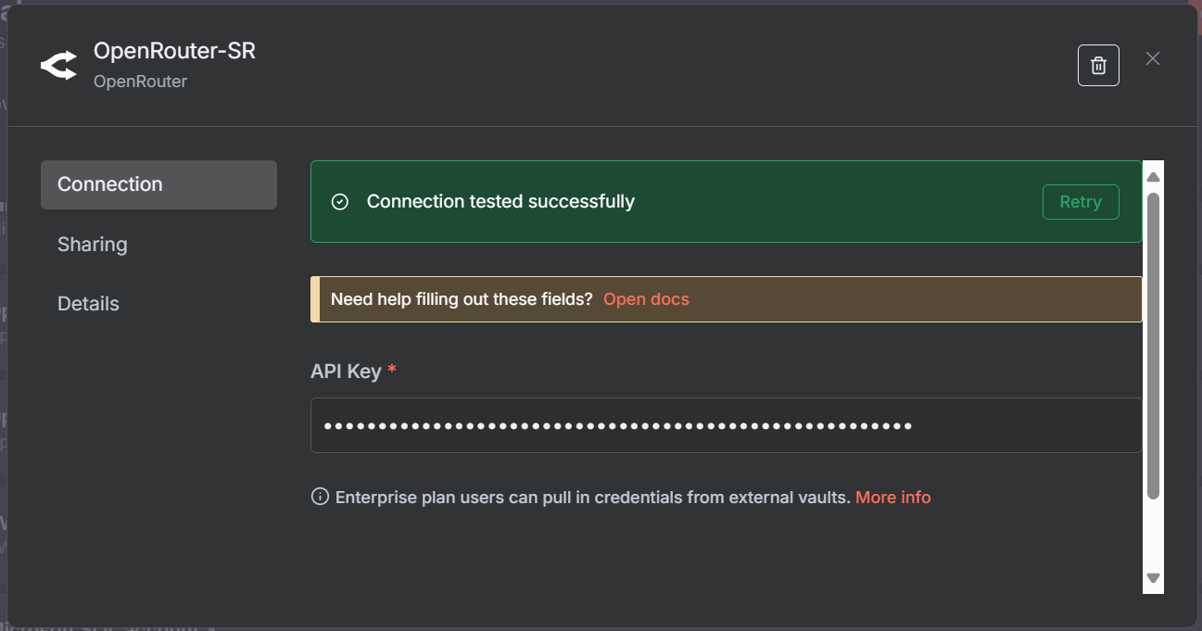Open docs link for field help
The height and width of the screenshot is (631, 1202).
pyautogui.click(x=646, y=299)
